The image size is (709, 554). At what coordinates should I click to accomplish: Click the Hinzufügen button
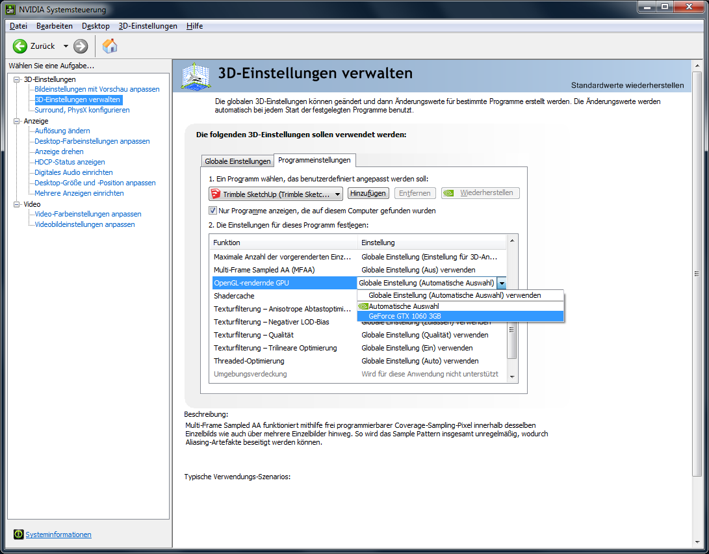point(368,193)
